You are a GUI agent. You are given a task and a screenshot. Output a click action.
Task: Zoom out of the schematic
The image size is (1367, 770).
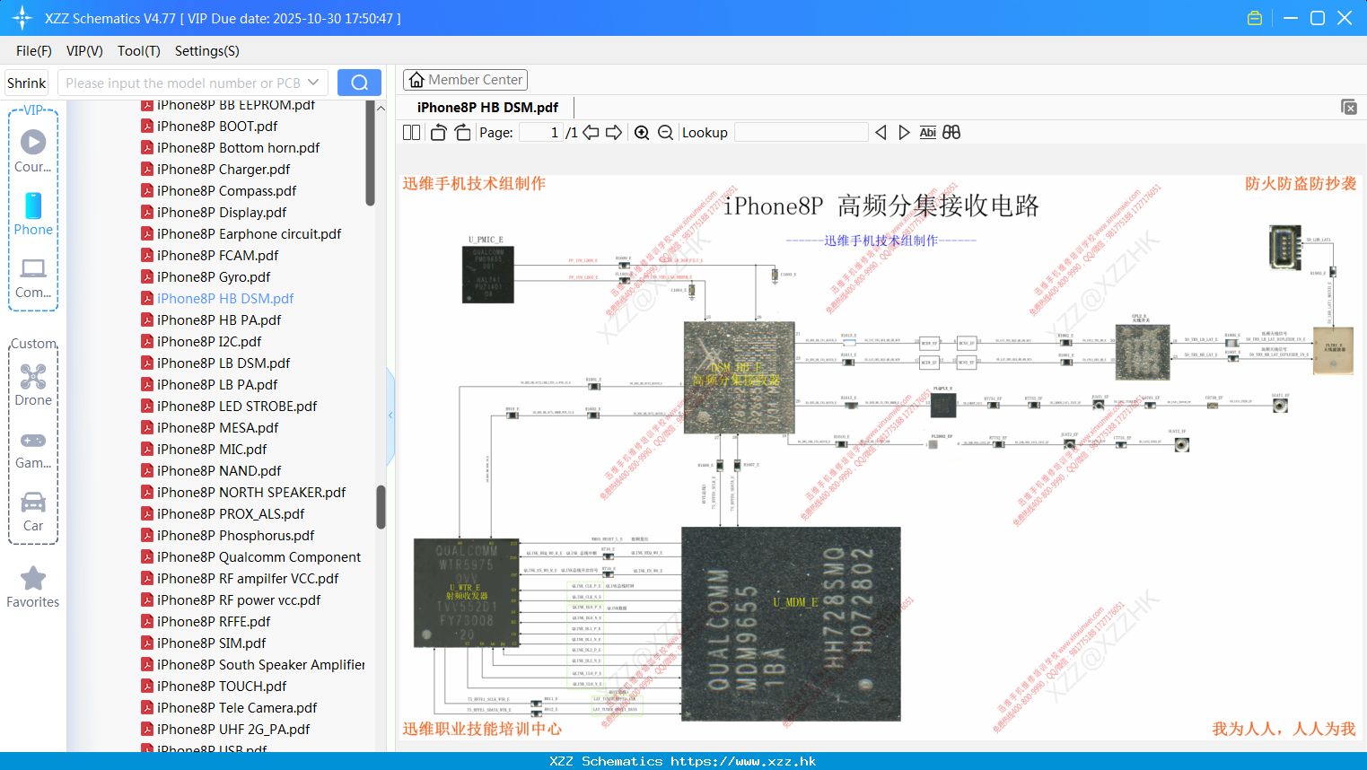point(665,133)
